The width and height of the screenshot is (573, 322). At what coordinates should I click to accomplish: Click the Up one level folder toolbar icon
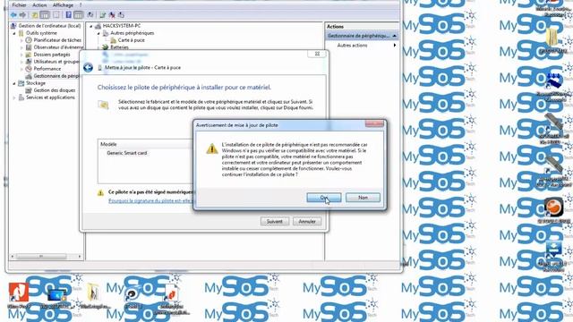(x=35, y=15)
